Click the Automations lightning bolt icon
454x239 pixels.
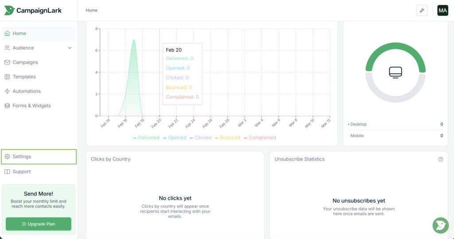coord(7,91)
